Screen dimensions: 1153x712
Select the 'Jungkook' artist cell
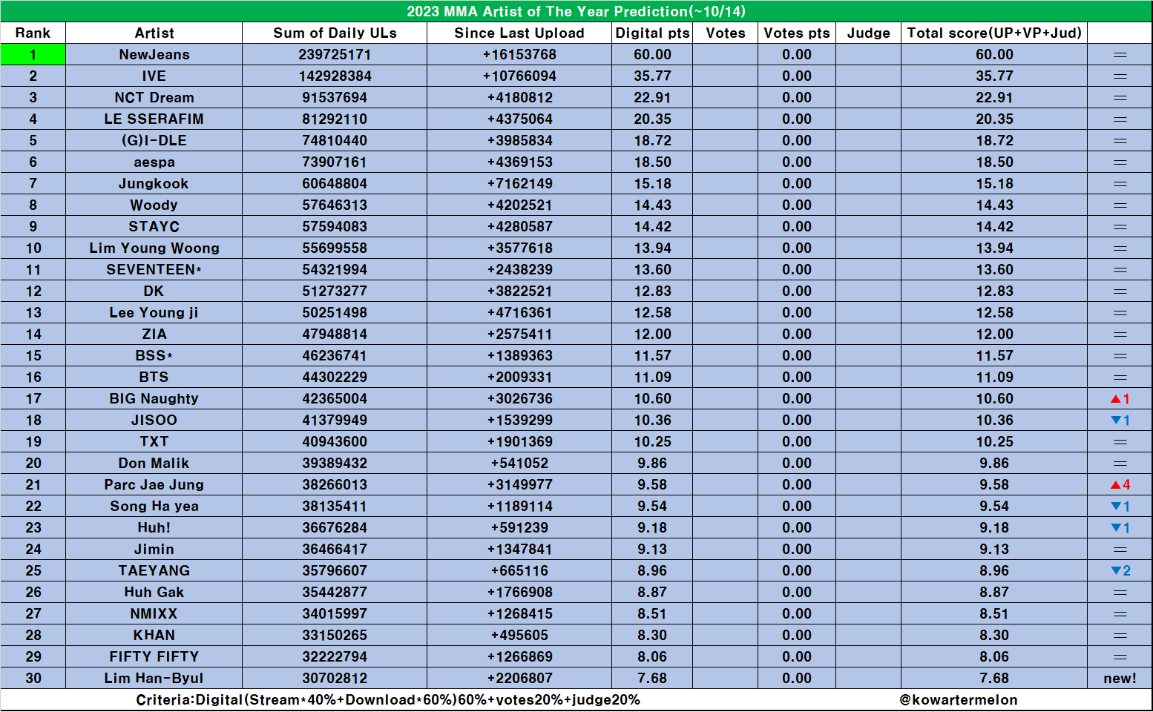[x=154, y=184]
